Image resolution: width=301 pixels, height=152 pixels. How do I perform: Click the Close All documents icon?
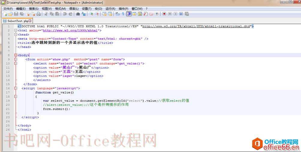click(x=33, y=14)
